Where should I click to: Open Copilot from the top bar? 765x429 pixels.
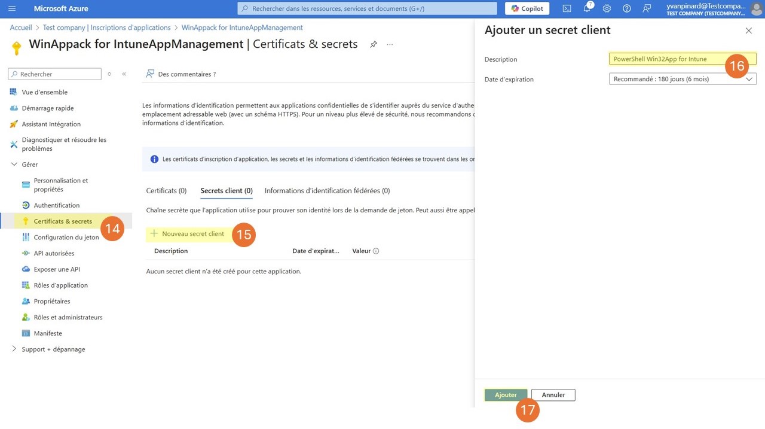[x=527, y=8]
